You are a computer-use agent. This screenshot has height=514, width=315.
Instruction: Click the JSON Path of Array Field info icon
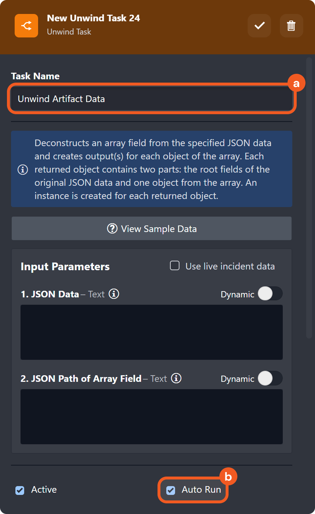coord(176,379)
